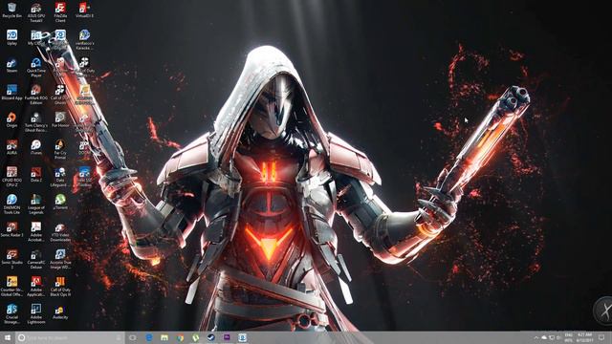Launch ASUS GPU Tweak II shortcut
This screenshot has height=344, width=612.
point(36,12)
